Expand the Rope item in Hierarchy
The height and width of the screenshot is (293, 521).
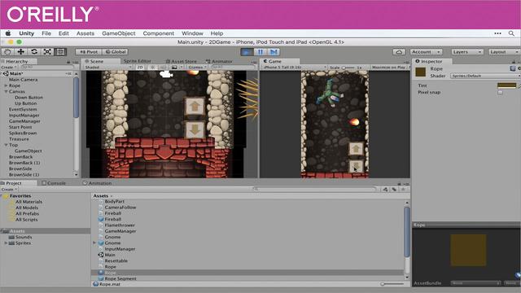6,85
